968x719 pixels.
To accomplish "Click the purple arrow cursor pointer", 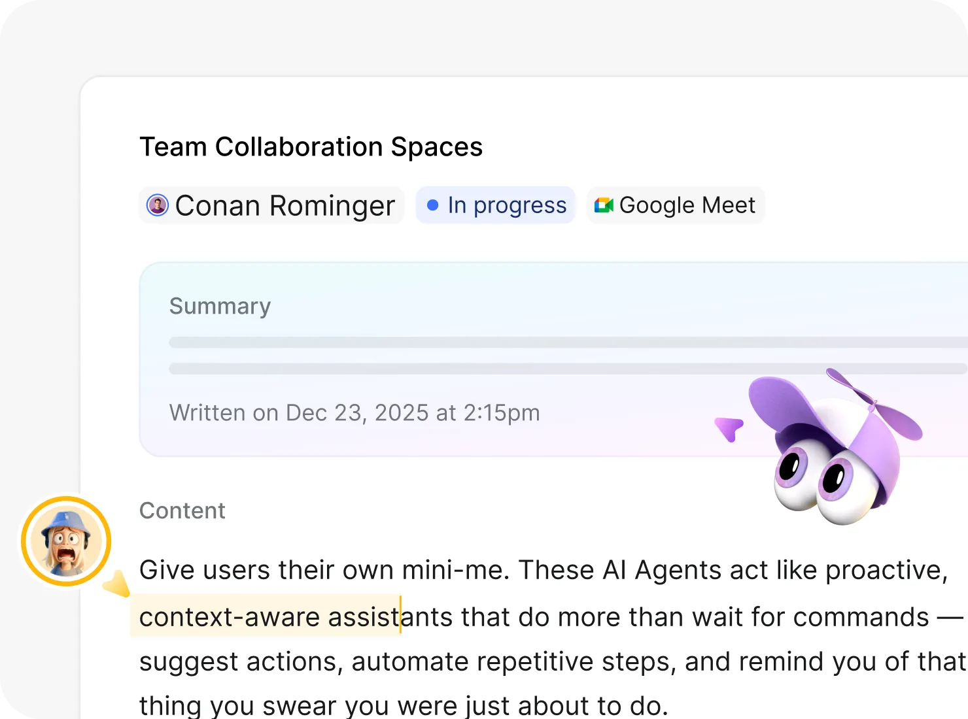I will pos(729,429).
